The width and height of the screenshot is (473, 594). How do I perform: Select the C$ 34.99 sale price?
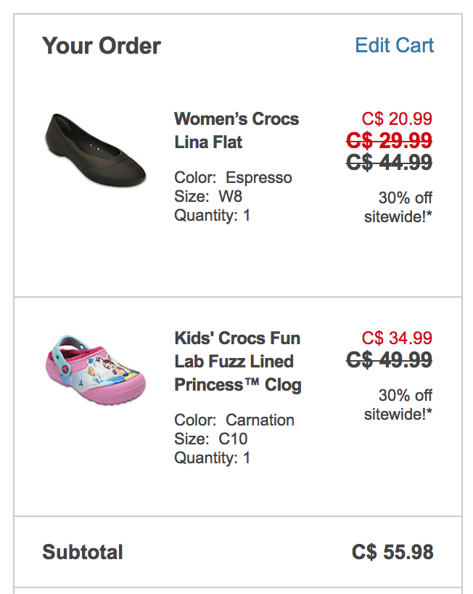(x=397, y=338)
